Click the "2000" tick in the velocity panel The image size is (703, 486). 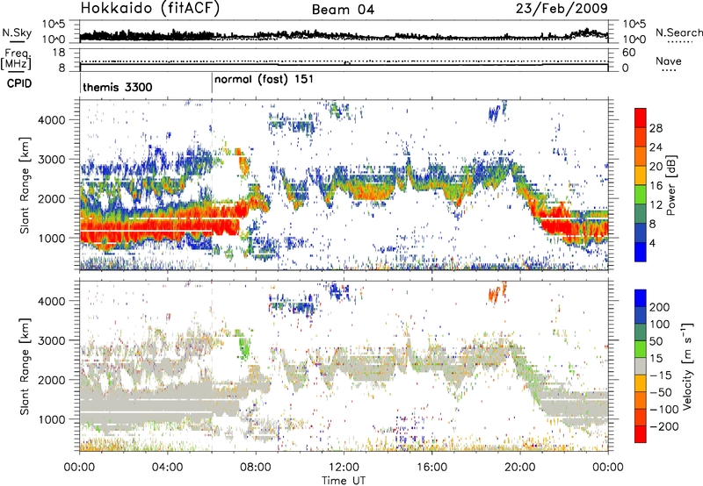point(51,380)
